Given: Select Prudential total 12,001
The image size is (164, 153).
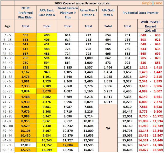Looking at the screenshot, I should point(127,116).
